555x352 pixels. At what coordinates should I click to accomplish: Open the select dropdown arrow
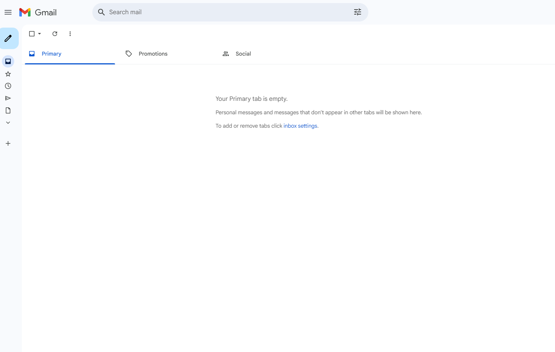(39, 34)
